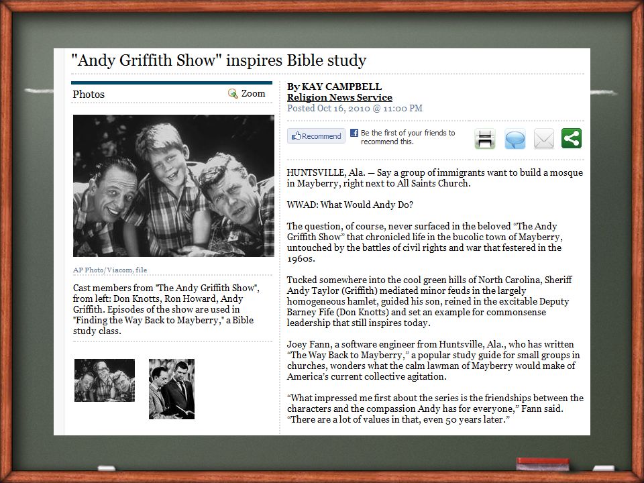Click the paragraph beginning "Joey Fann, a software engineer"
The image size is (644, 483).
[x=433, y=360]
